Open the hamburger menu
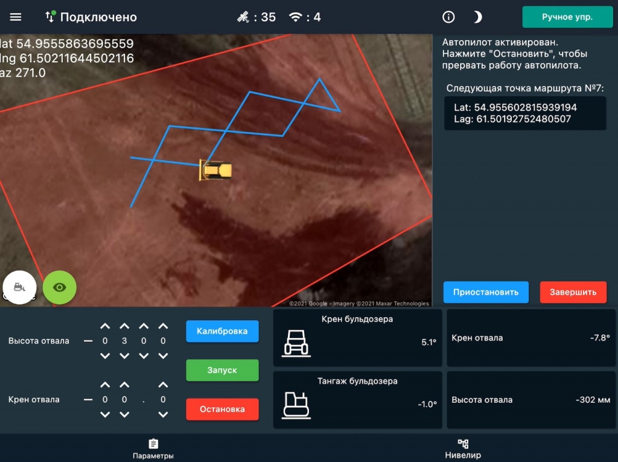This screenshot has height=462, width=618. pos(16,17)
